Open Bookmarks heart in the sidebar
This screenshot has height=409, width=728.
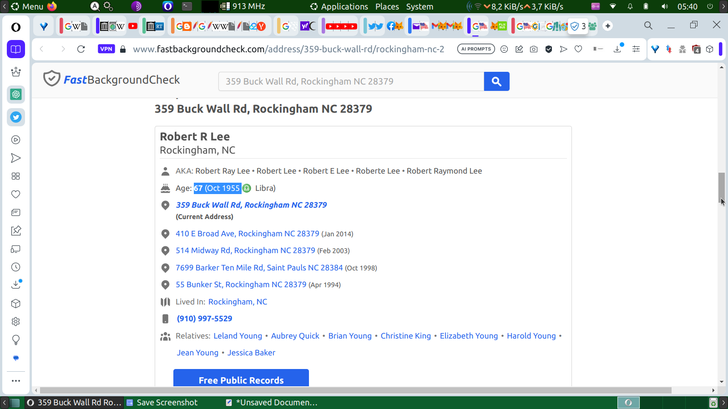pyautogui.click(x=16, y=195)
